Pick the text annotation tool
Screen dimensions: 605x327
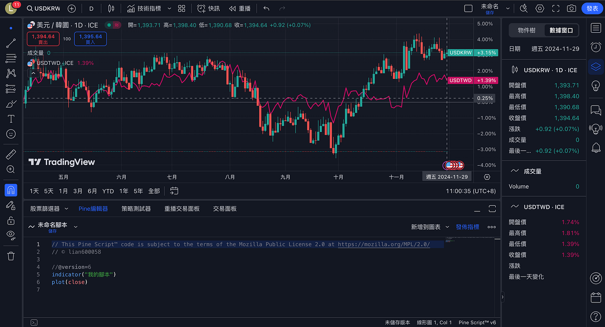click(11, 119)
